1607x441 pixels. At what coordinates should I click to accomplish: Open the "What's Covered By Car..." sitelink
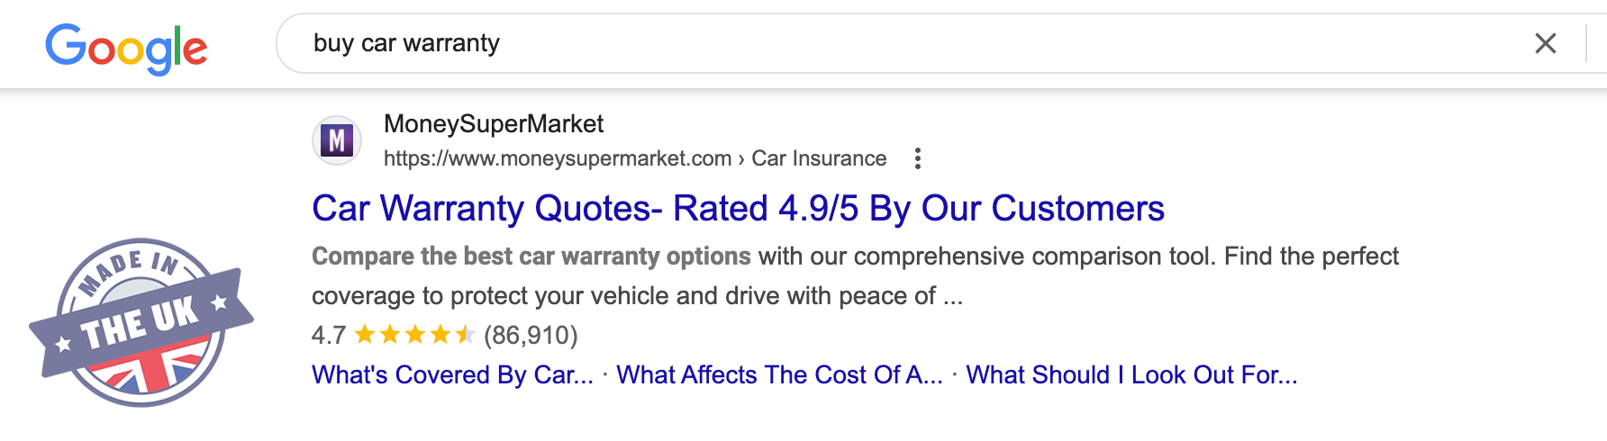452,375
